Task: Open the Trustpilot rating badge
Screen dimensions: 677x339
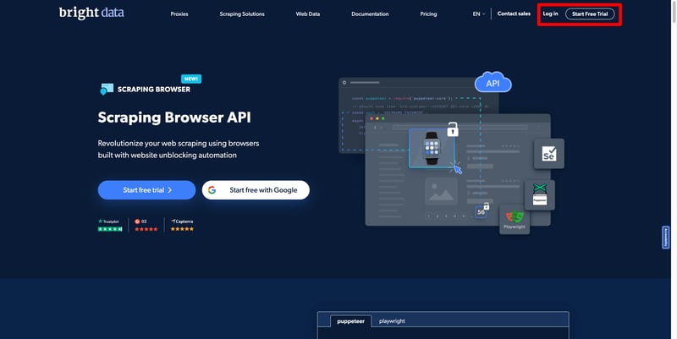Action: tap(110, 225)
